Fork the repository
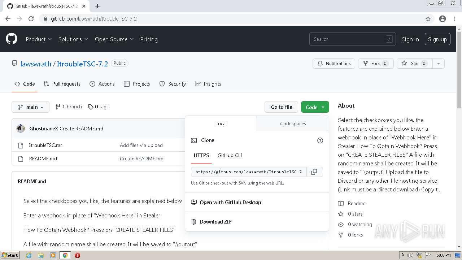The width and height of the screenshot is (462, 260). [x=376, y=64]
